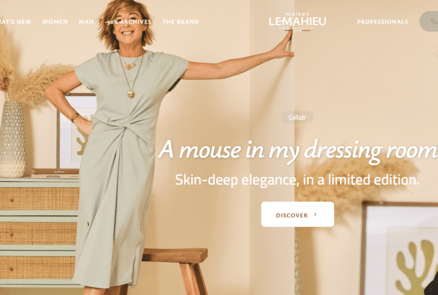Image resolution: width=438 pixels, height=295 pixels.
Task: Click the grey pill button beside Professionals
Action: 429,21
